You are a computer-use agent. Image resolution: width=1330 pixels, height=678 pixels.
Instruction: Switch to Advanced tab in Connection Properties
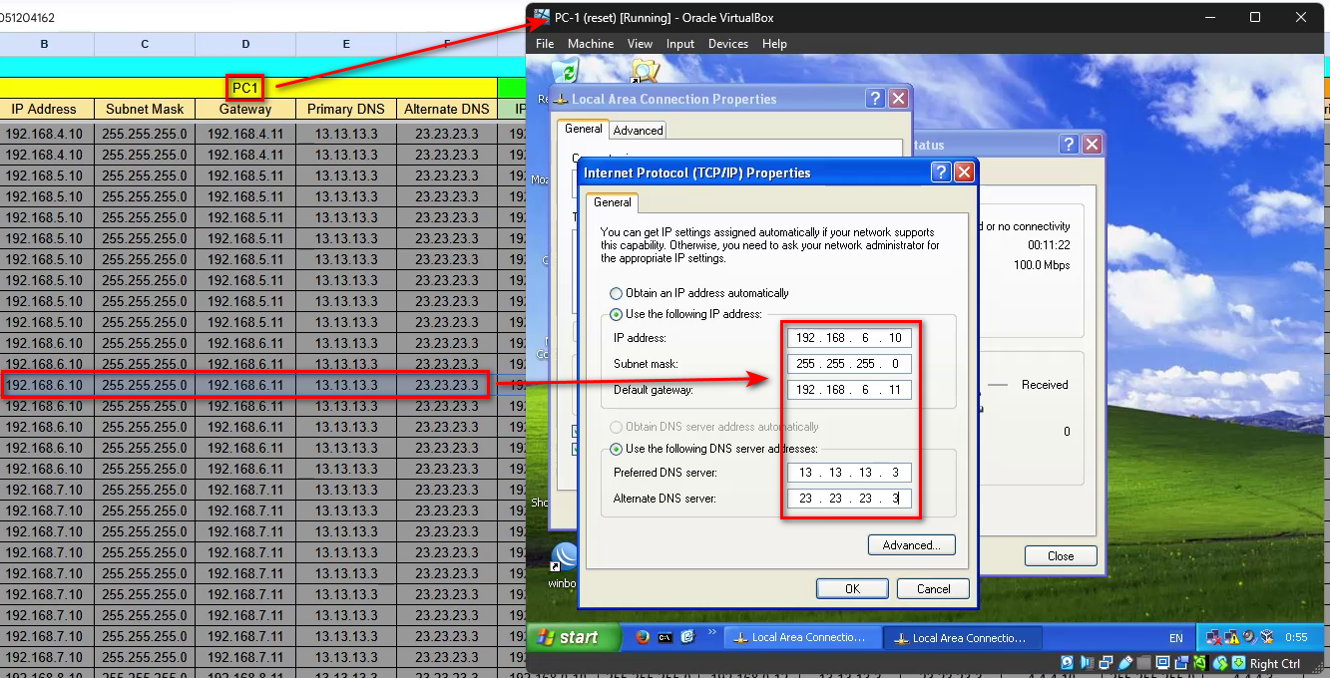coord(638,131)
